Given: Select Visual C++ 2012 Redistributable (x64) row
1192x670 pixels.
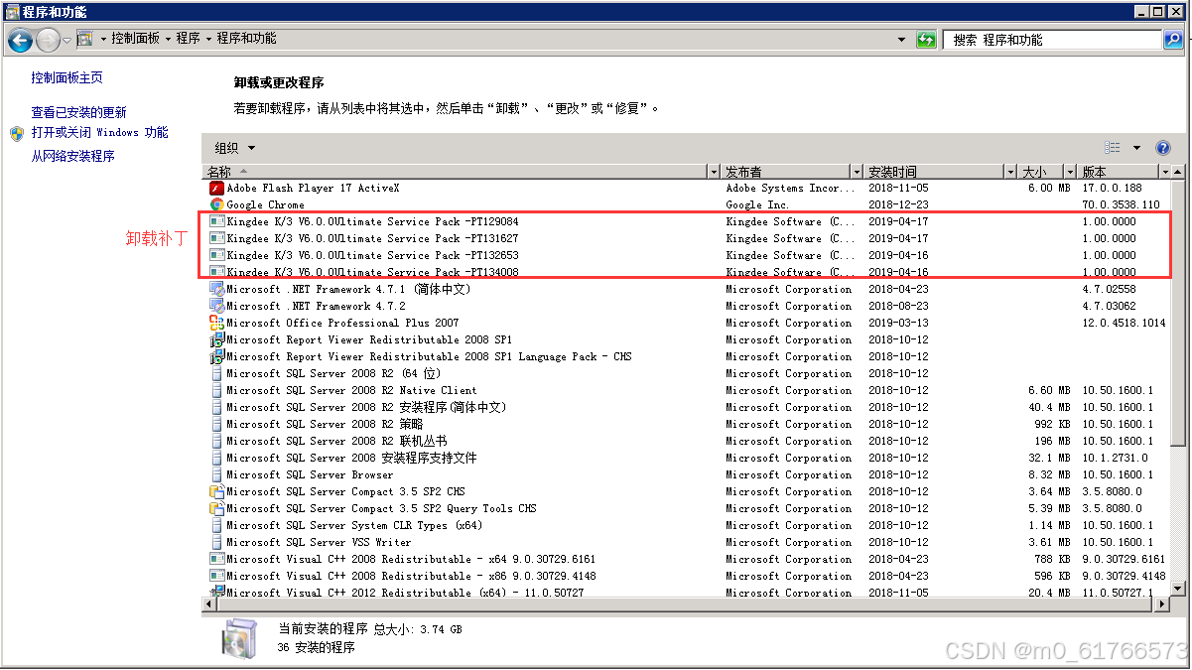Looking at the screenshot, I should click(685, 593).
